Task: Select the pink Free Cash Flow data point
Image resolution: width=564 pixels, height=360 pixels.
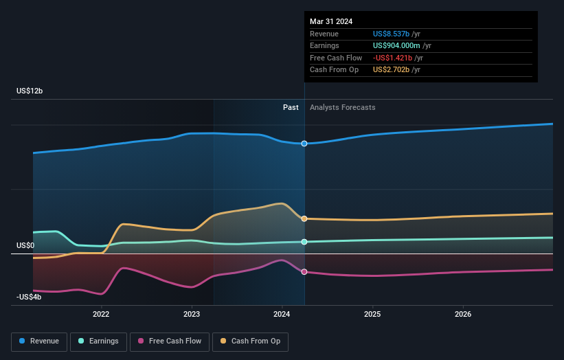Action: click(x=304, y=272)
